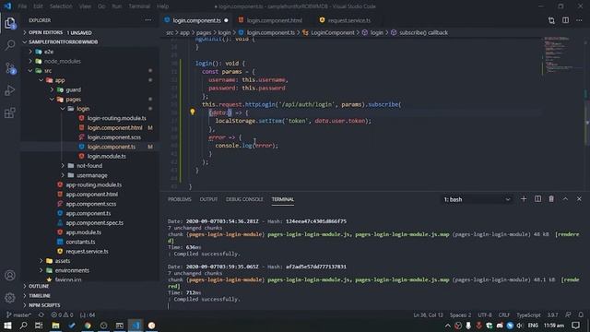Close the terminal panel

[x=579, y=199]
